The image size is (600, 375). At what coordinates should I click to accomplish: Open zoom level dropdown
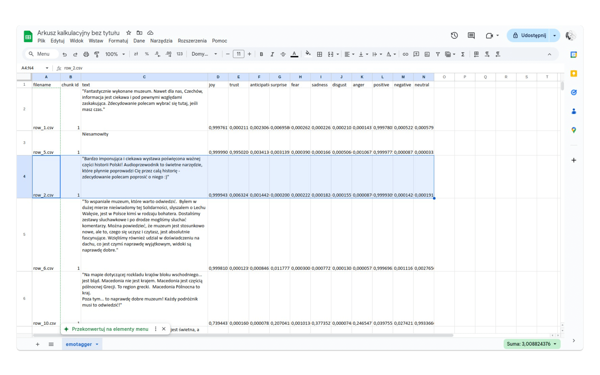coord(115,54)
